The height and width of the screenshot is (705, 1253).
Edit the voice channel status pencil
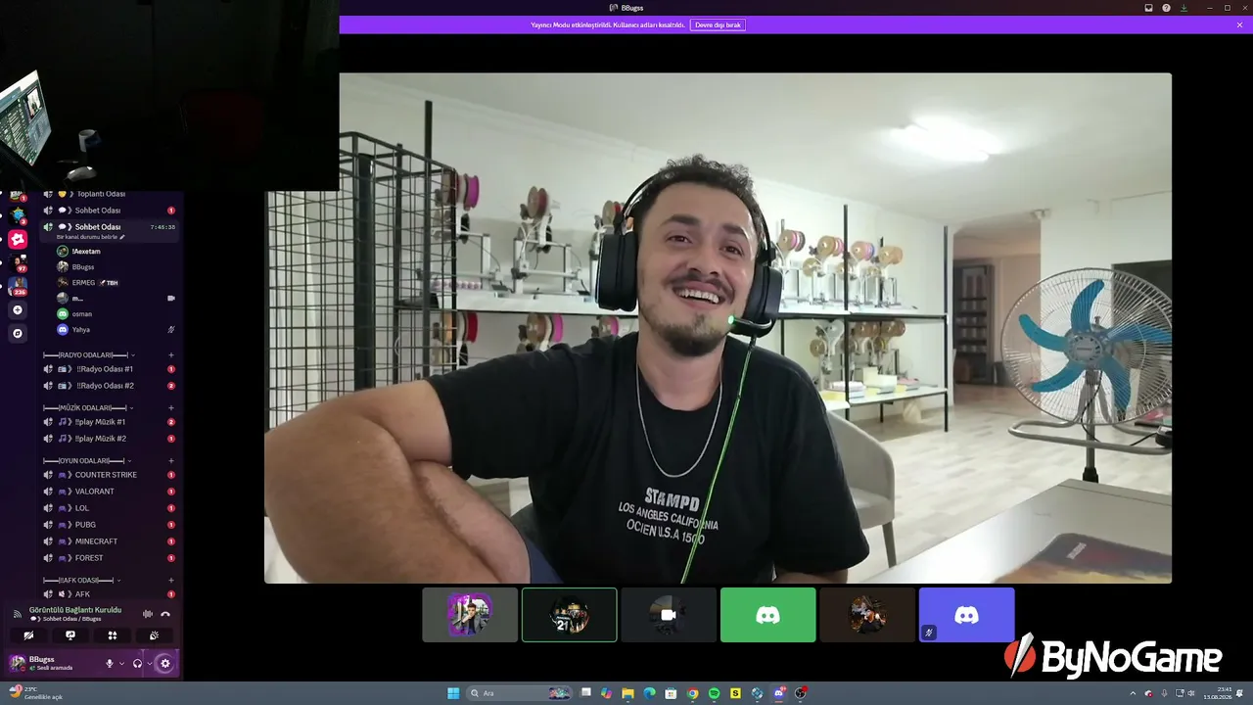(x=122, y=237)
